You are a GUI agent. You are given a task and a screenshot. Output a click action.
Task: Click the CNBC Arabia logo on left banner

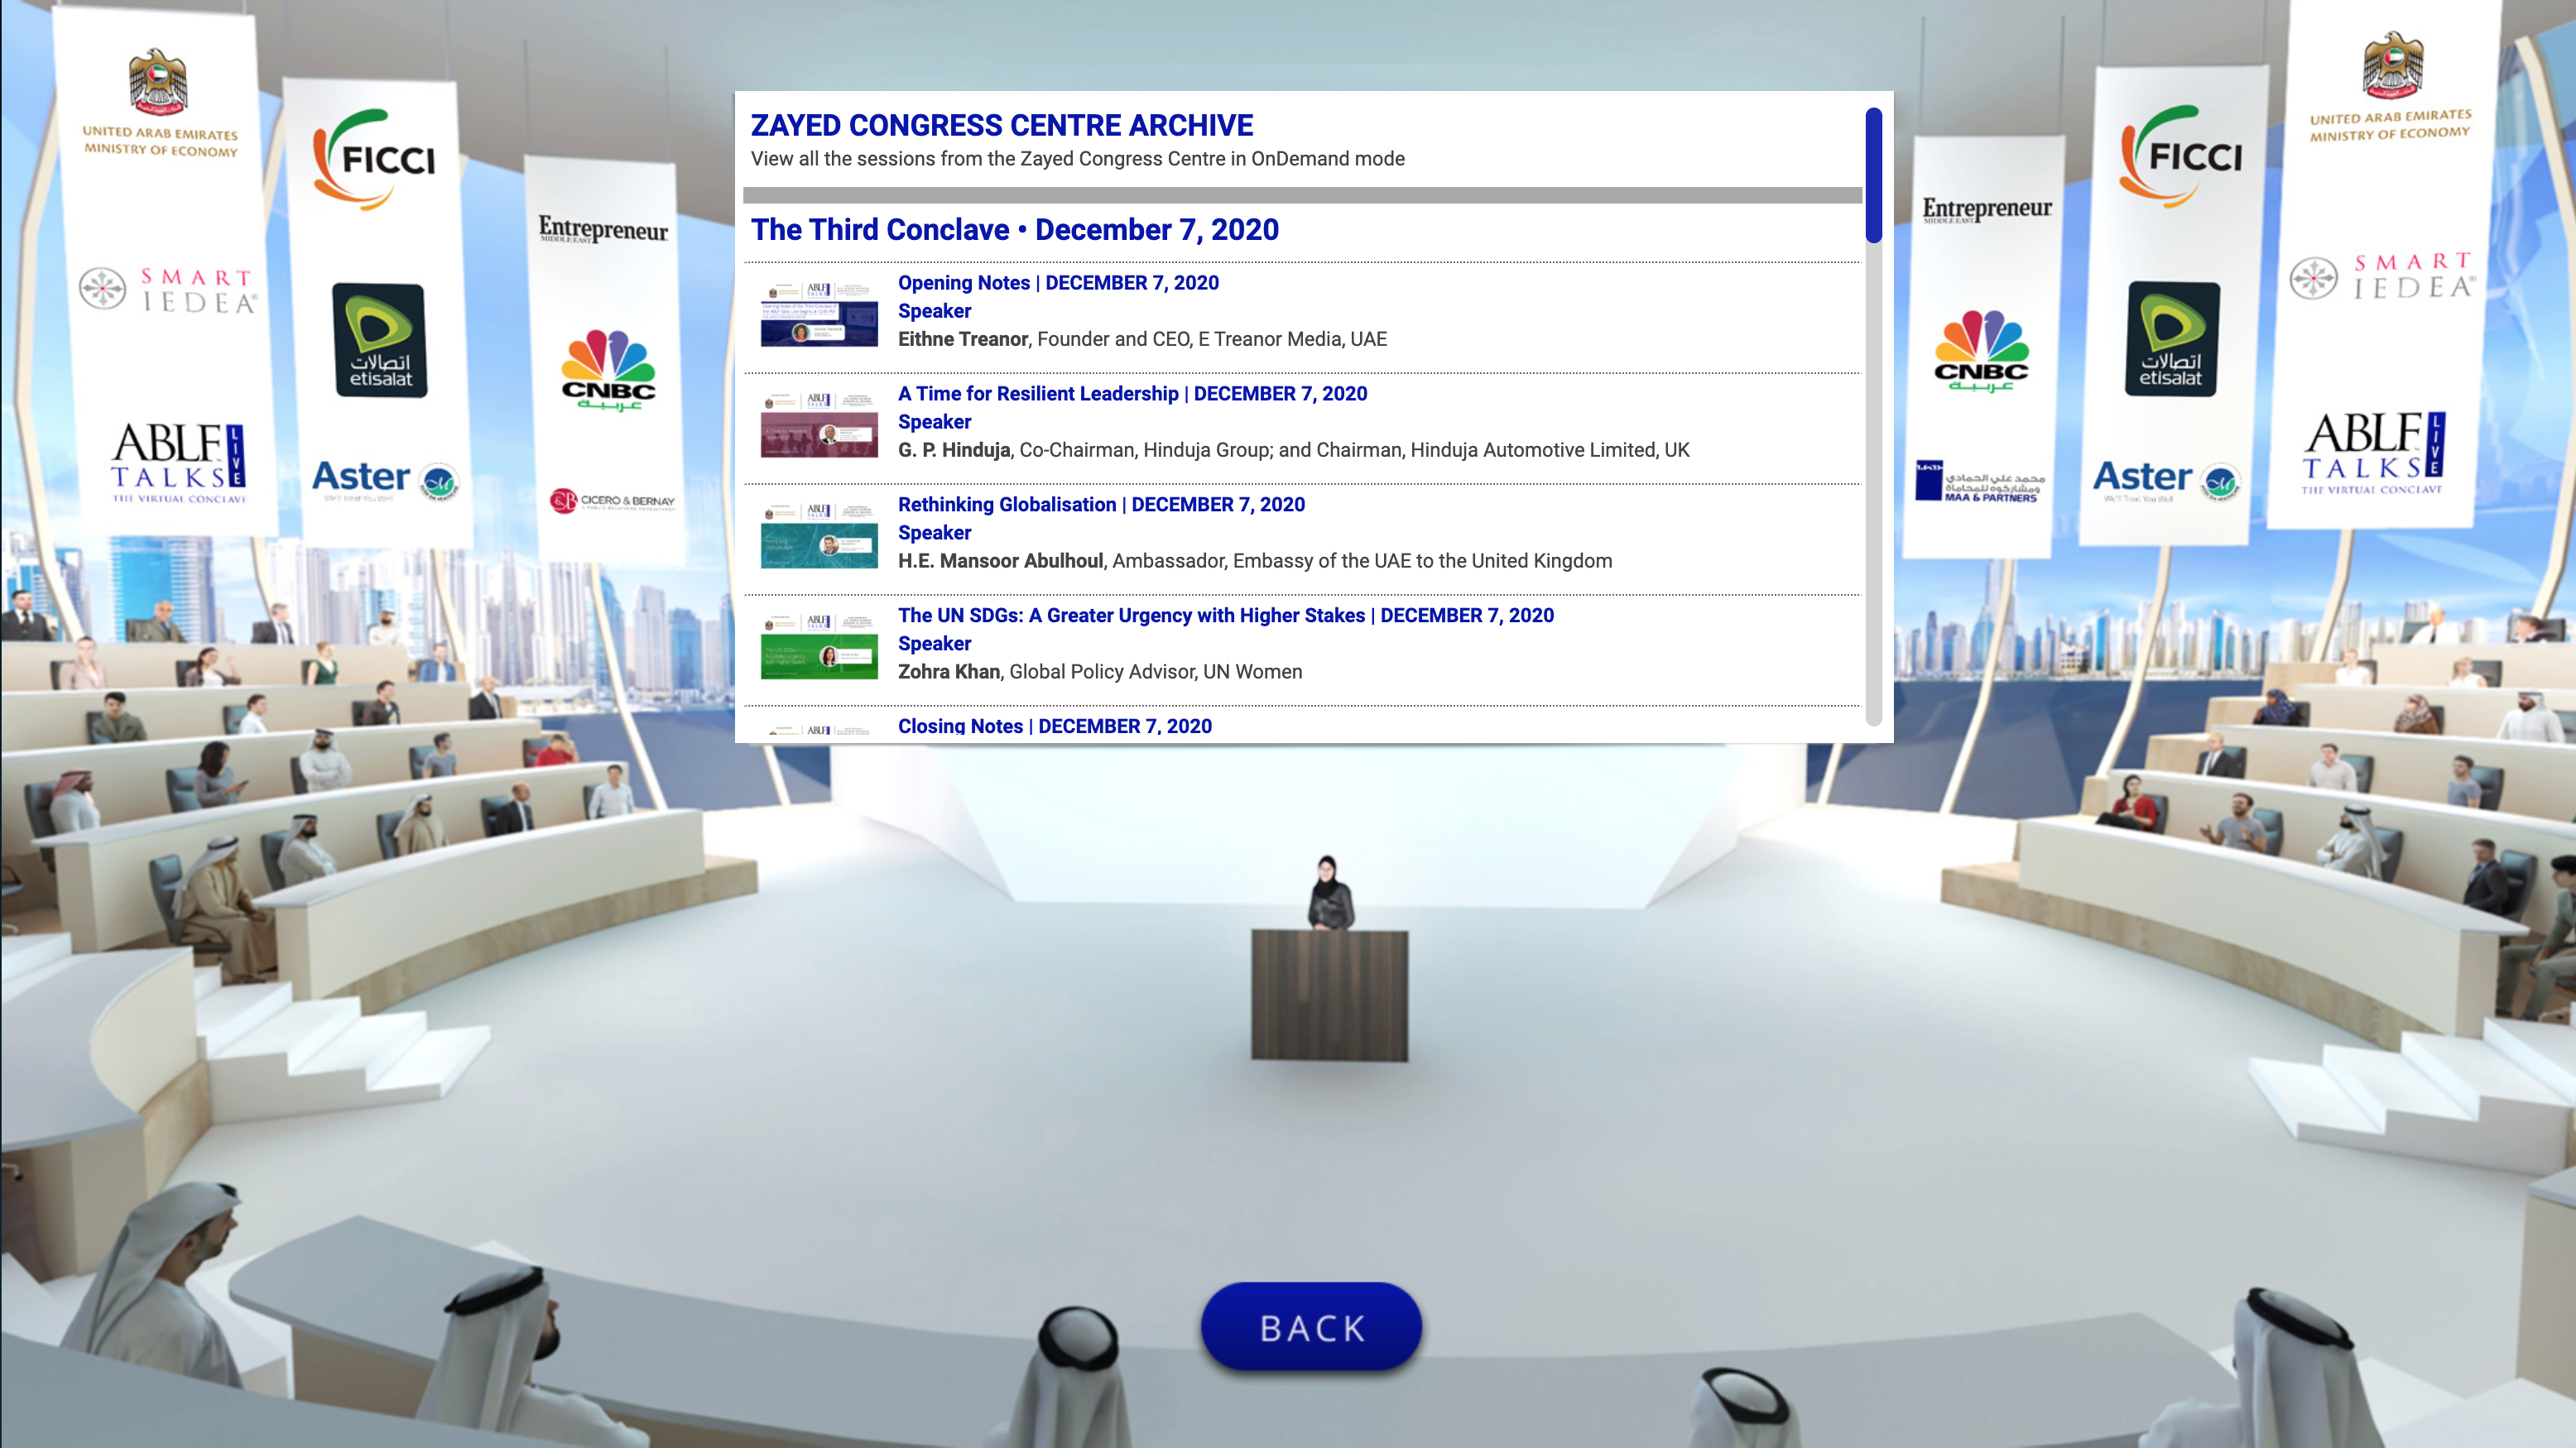tap(608, 371)
